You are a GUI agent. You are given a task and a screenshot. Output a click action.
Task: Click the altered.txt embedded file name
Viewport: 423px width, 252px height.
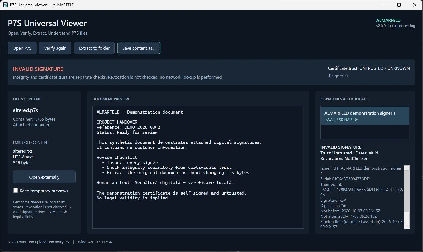[x=23, y=151]
